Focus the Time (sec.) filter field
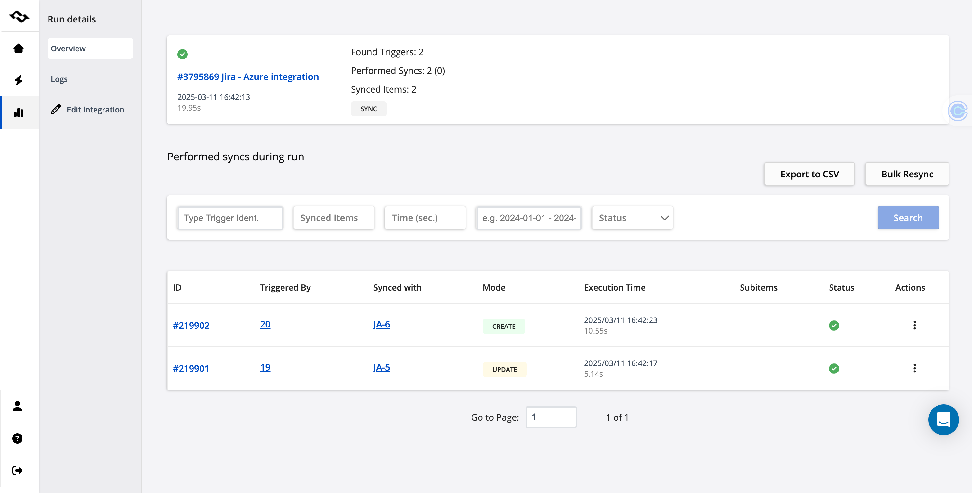The image size is (972, 493). coord(425,218)
